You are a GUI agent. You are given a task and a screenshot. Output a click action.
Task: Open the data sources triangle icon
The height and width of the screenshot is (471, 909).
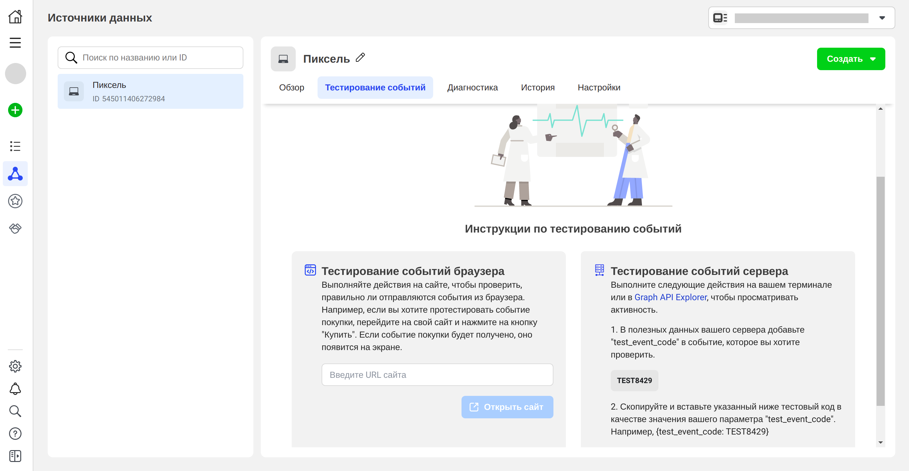pos(15,174)
